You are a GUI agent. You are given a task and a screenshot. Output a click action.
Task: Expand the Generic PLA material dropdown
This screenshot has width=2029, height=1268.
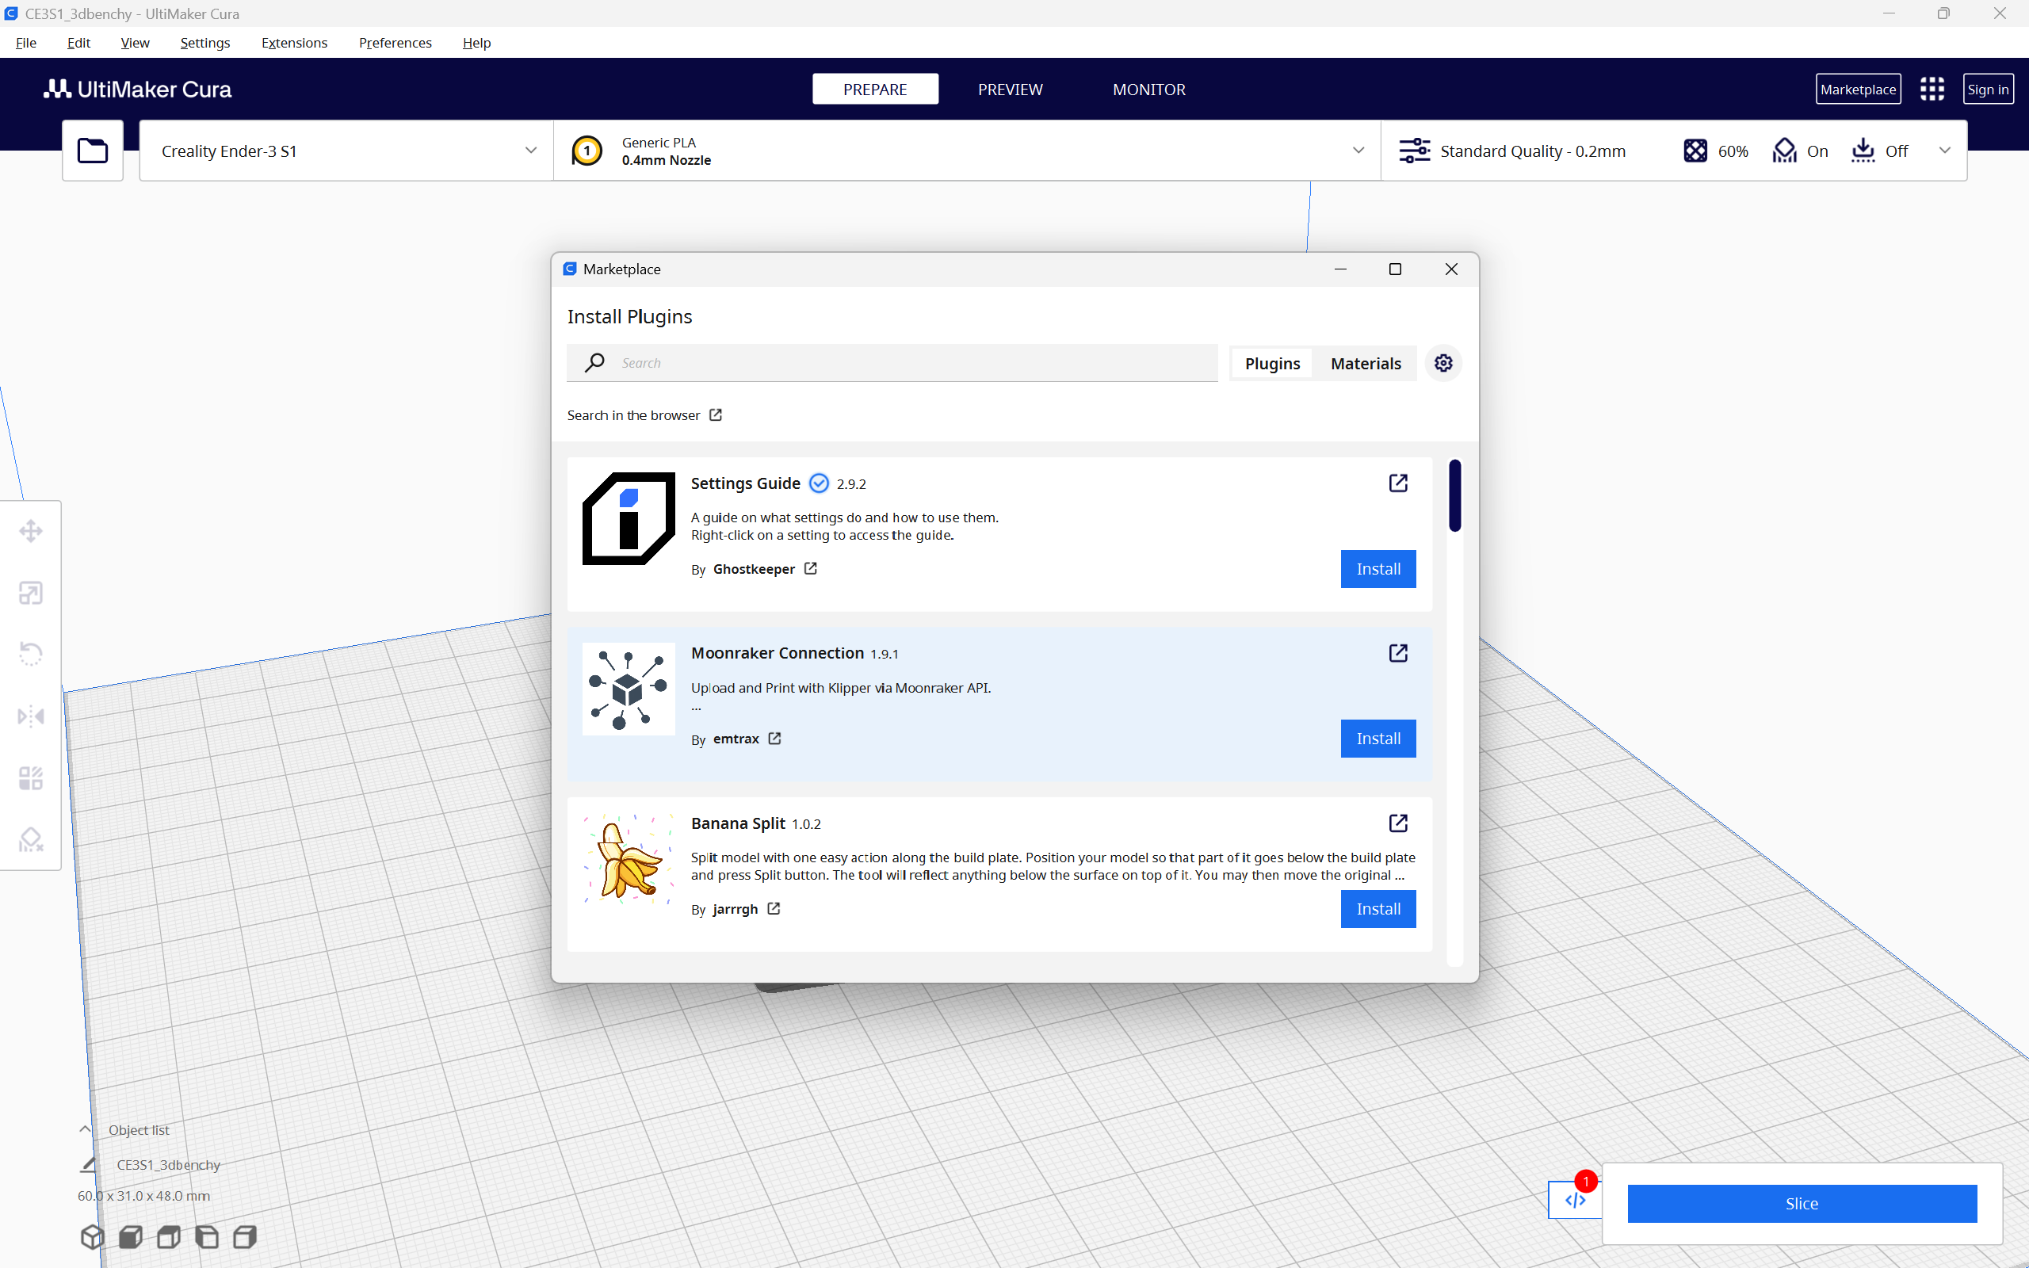[1358, 151]
